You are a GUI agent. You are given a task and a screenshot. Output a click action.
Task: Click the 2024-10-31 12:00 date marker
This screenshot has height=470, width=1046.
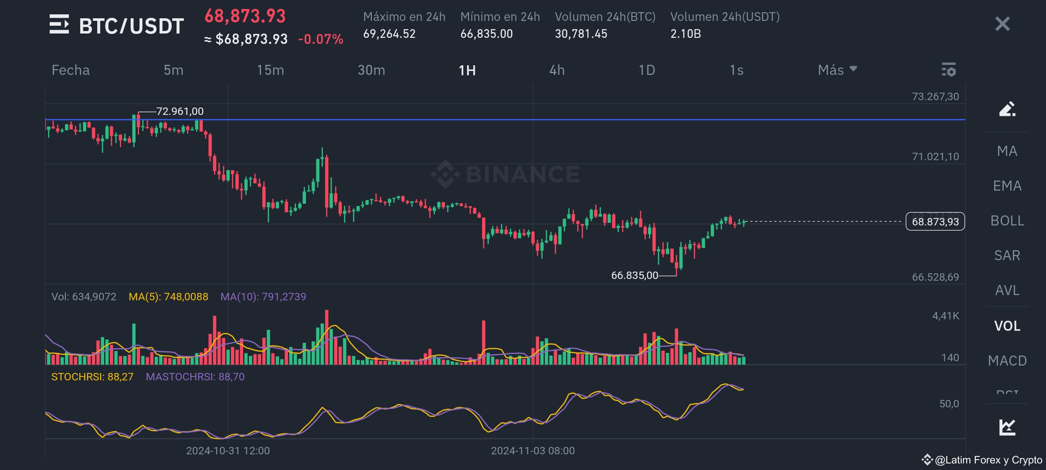[228, 451]
